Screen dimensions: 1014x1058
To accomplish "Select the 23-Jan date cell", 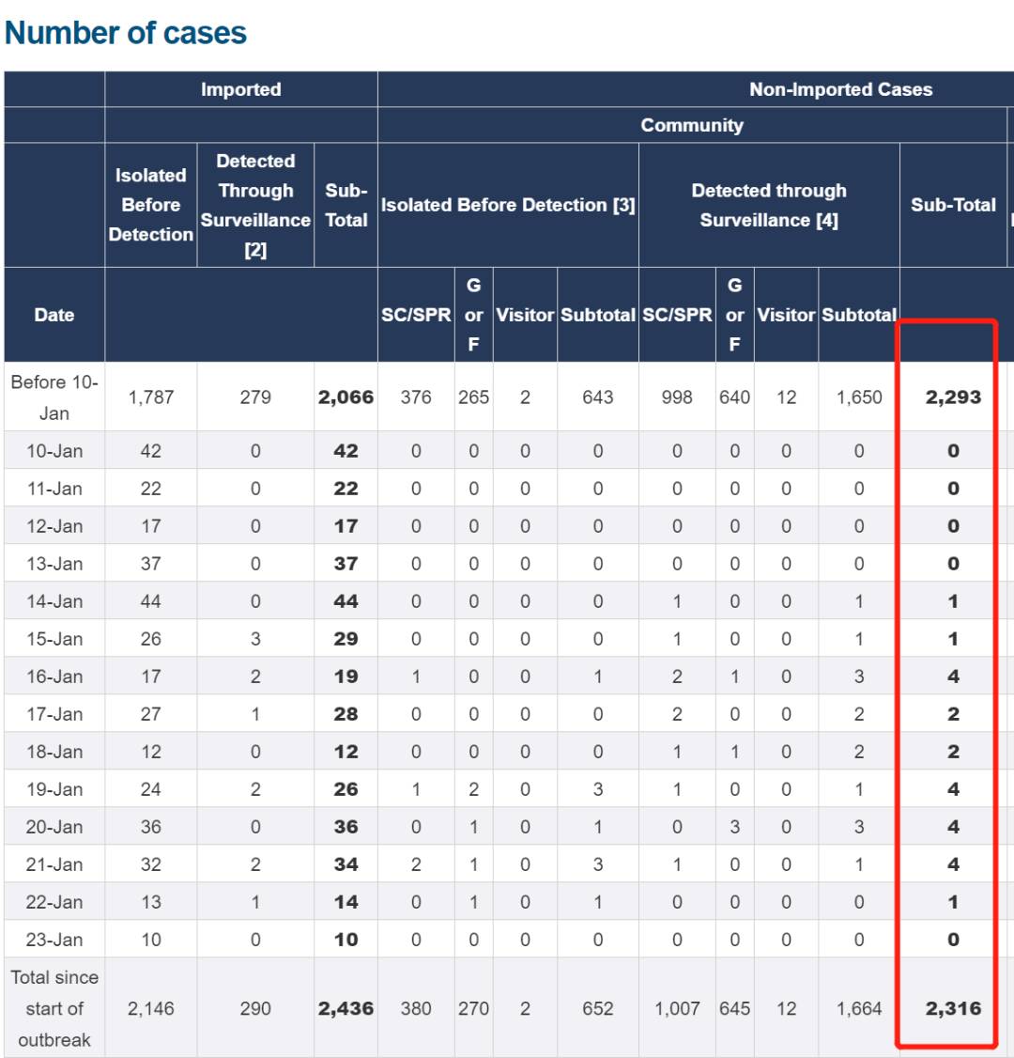I will coord(54,940).
